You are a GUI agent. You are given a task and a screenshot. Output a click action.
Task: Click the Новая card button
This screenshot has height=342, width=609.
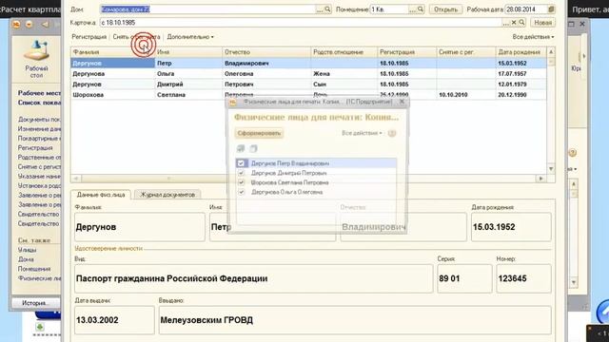pos(542,23)
